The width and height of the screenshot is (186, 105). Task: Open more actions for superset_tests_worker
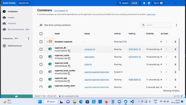point(167,72)
